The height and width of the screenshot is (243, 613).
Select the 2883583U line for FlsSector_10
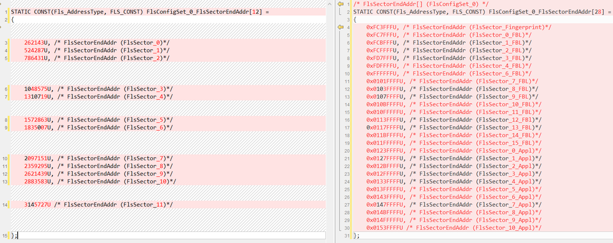[168, 182]
